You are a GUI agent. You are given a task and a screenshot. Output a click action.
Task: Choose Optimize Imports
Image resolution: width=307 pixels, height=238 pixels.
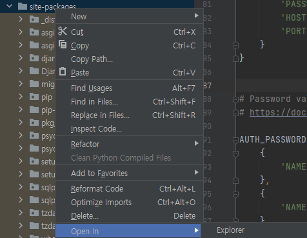pyautogui.click(x=129, y=202)
